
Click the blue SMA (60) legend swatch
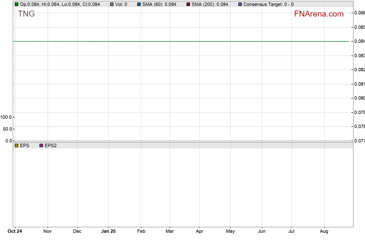click(139, 4)
